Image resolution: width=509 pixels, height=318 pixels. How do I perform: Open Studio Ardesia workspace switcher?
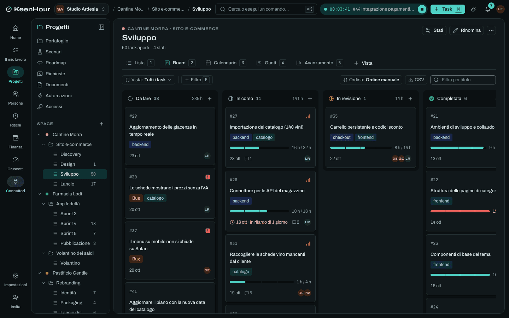point(82,9)
